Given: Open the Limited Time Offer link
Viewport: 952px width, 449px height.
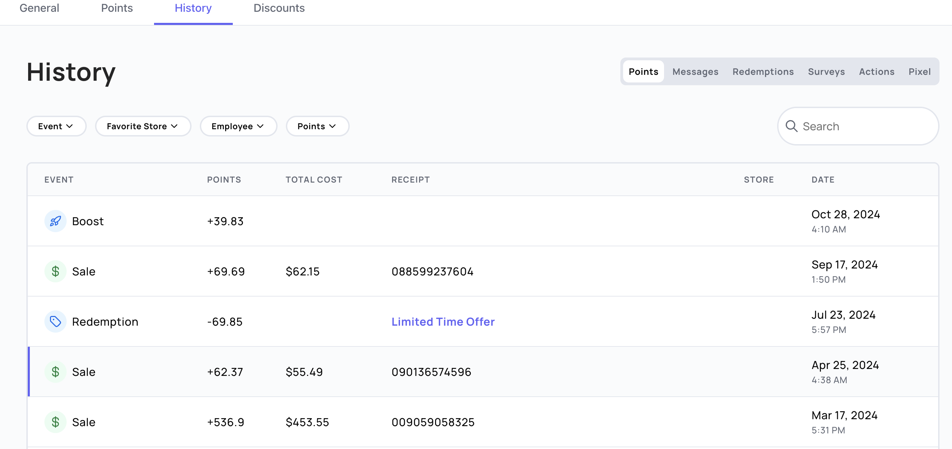Looking at the screenshot, I should [443, 322].
